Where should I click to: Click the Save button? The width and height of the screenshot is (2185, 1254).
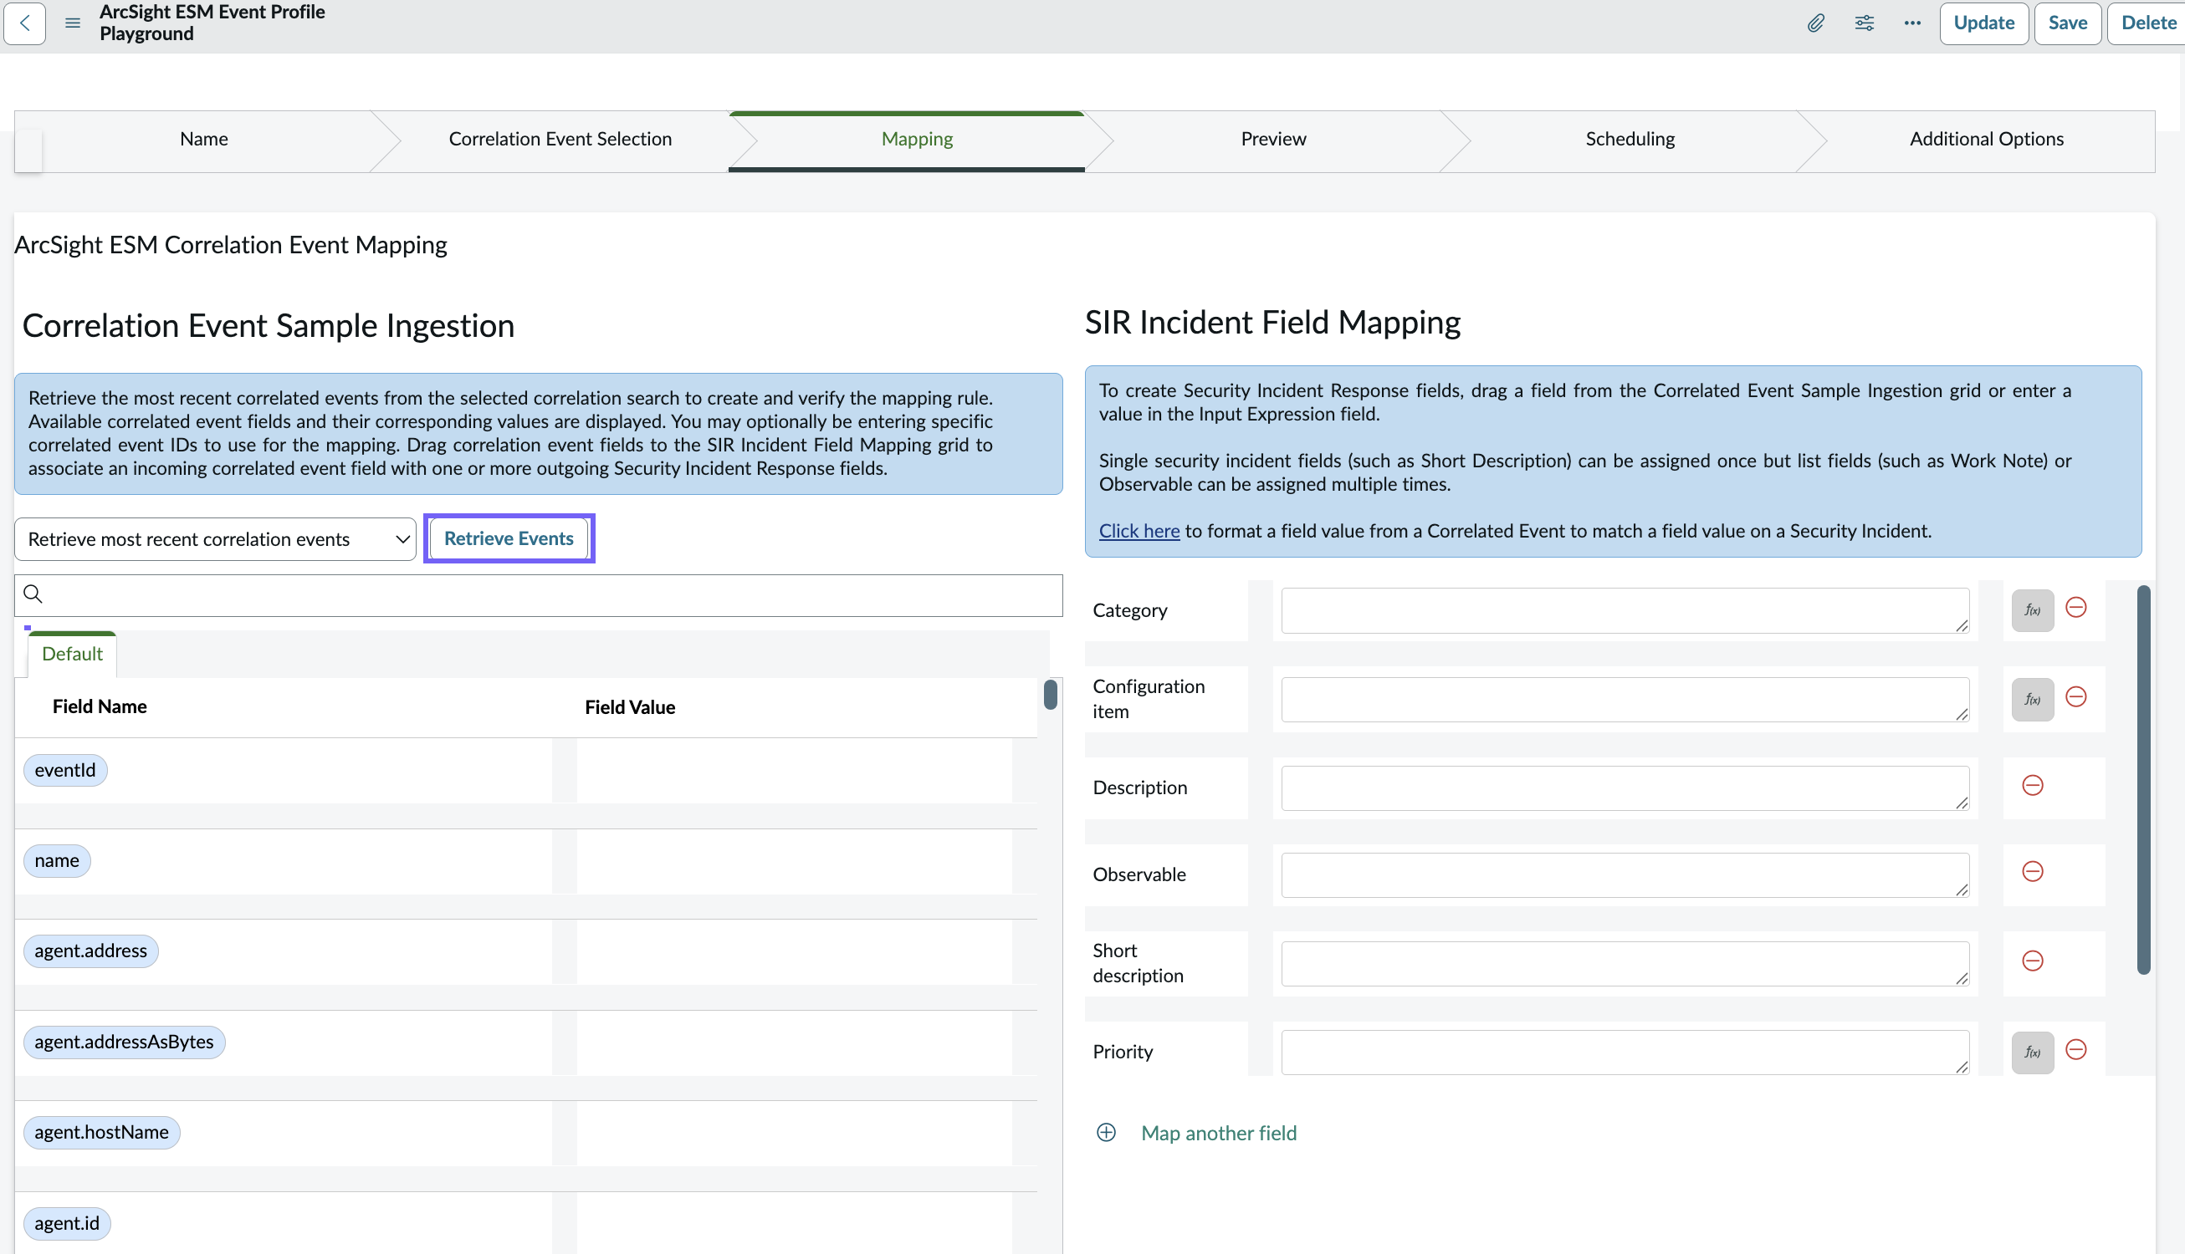pyautogui.click(x=2067, y=23)
